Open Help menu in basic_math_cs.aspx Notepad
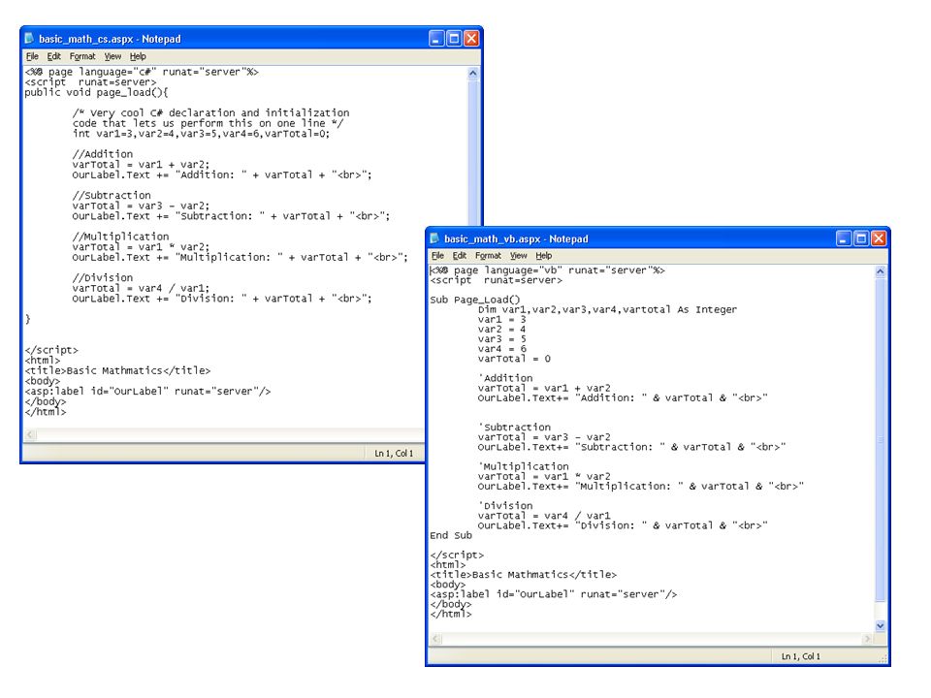931x698 pixels. click(x=138, y=56)
